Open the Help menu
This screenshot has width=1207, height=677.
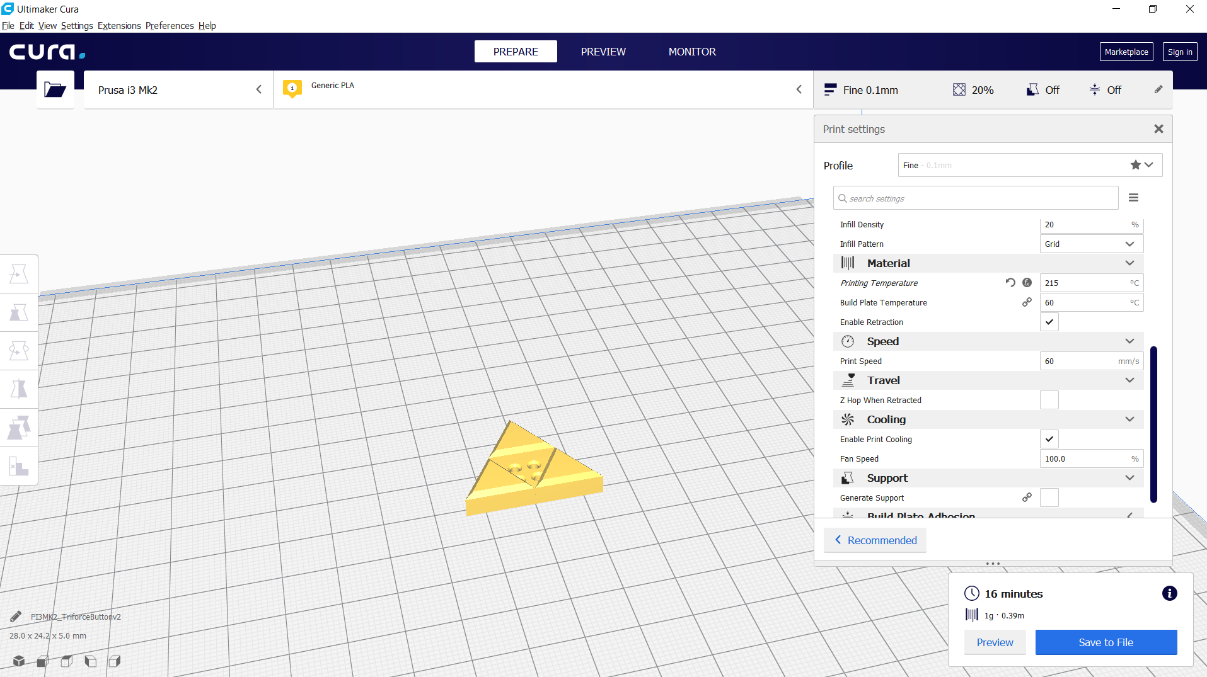tap(207, 26)
